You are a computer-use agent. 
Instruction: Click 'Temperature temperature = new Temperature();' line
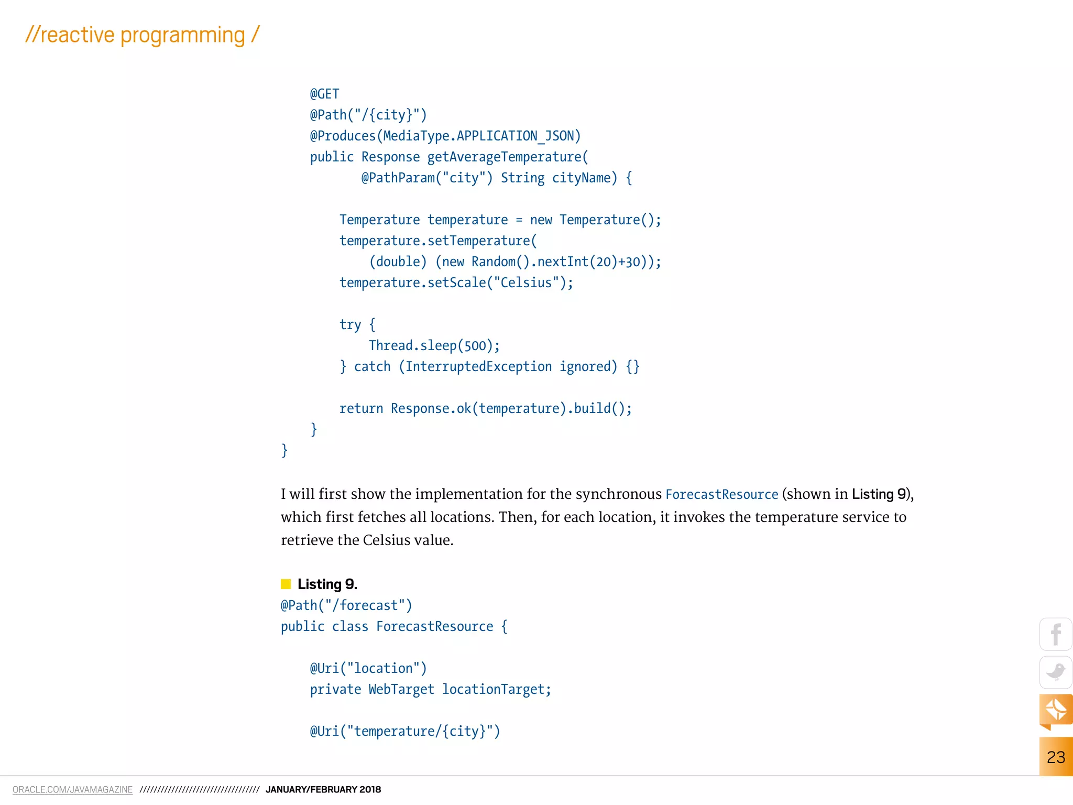coord(500,220)
